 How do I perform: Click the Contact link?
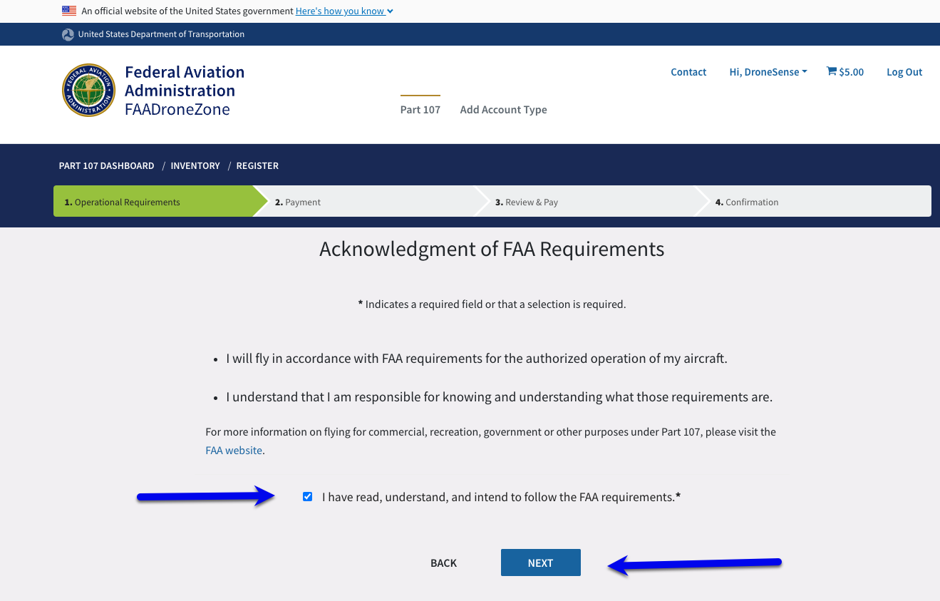(688, 71)
